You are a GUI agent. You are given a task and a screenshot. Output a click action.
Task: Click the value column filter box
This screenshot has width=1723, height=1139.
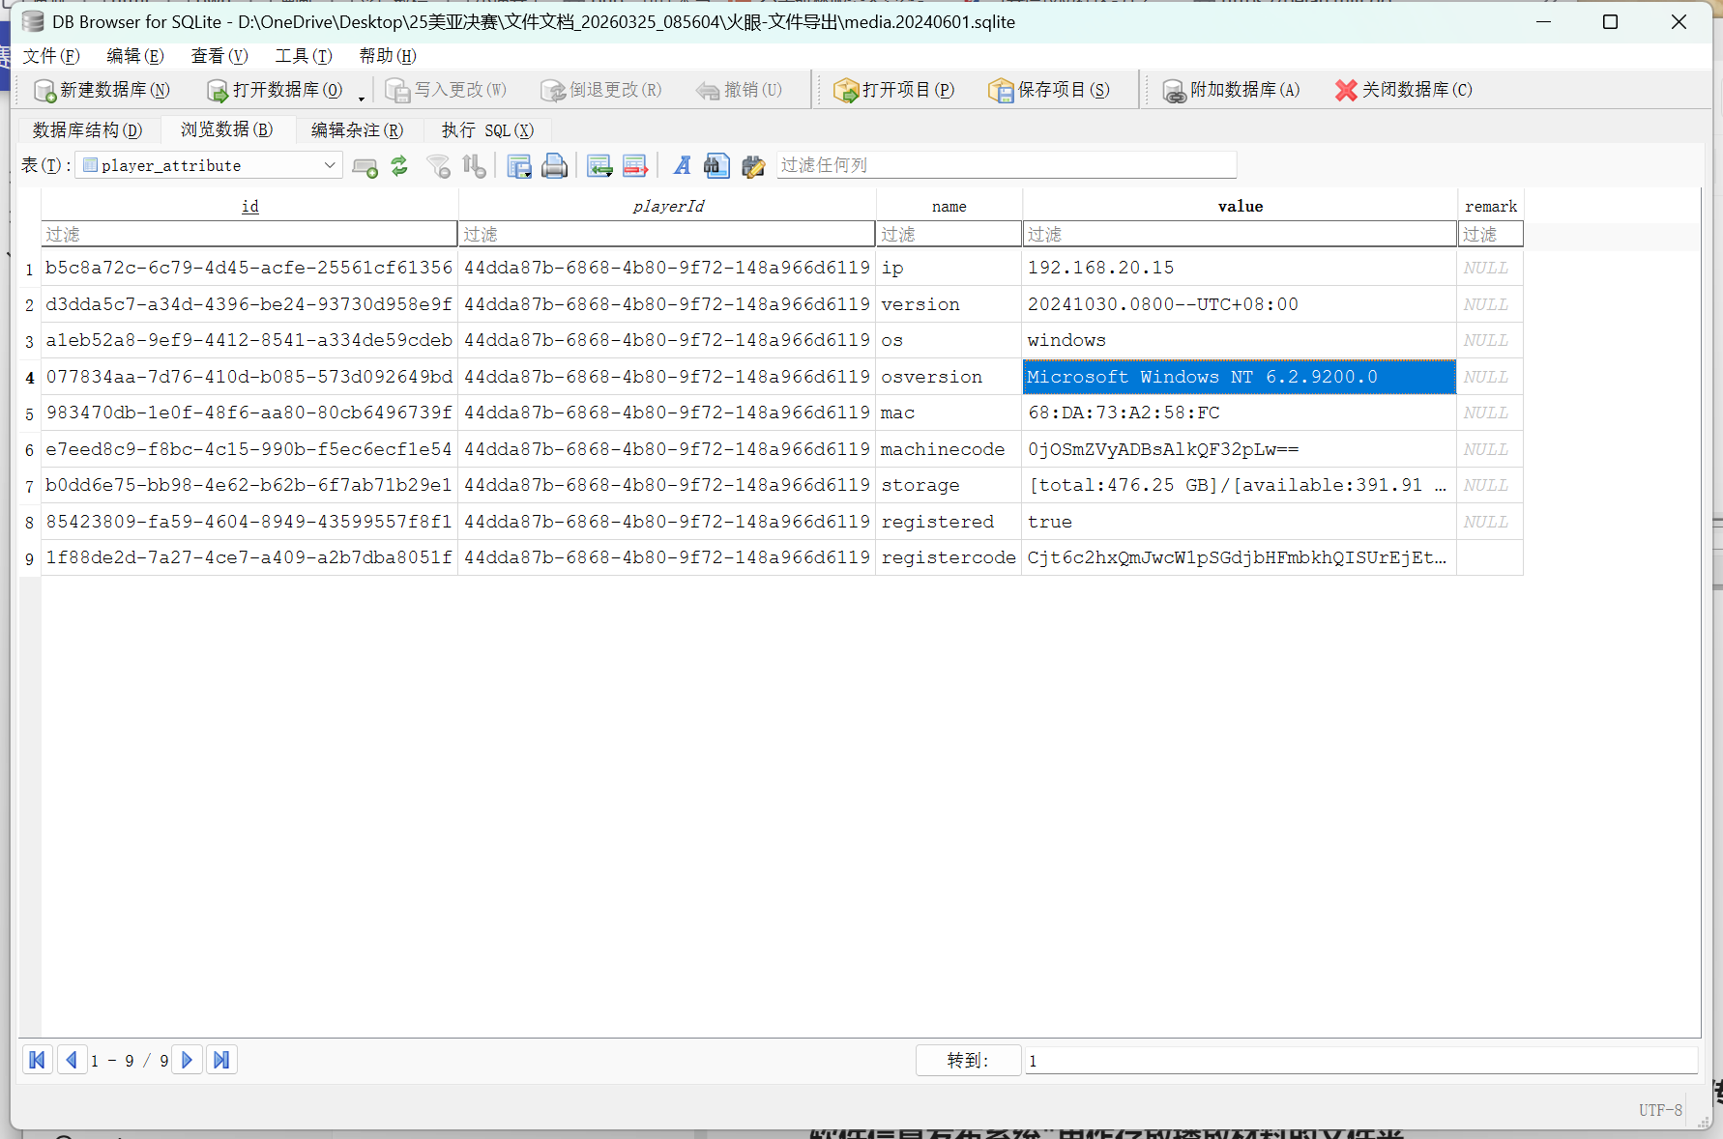click(1240, 234)
